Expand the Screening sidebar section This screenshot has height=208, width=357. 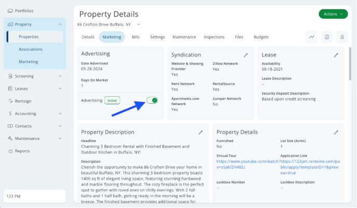point(34,76)
